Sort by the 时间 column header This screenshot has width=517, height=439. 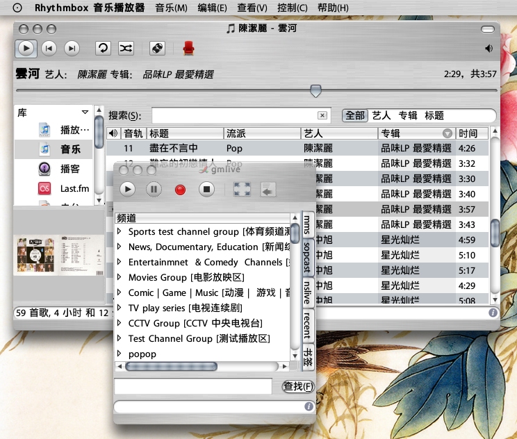[x=472, y=133]
